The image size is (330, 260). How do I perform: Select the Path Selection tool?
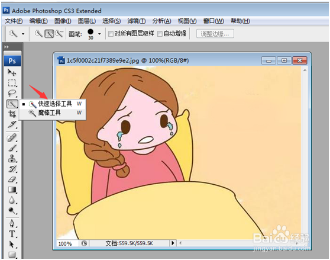12,245
